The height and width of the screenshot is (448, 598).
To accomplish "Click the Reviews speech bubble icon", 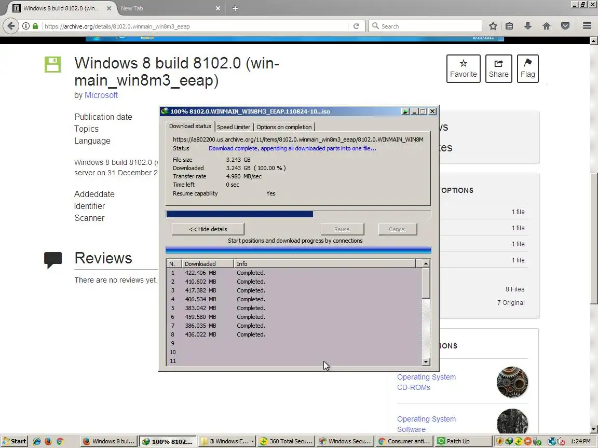I will 52,260.
